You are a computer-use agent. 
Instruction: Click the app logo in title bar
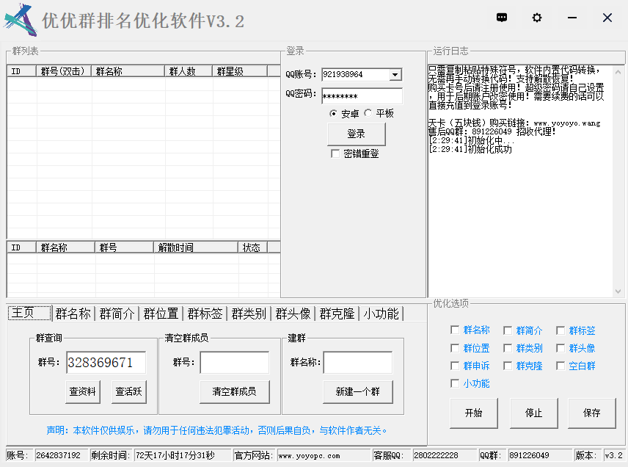click(x=20, y=20)
